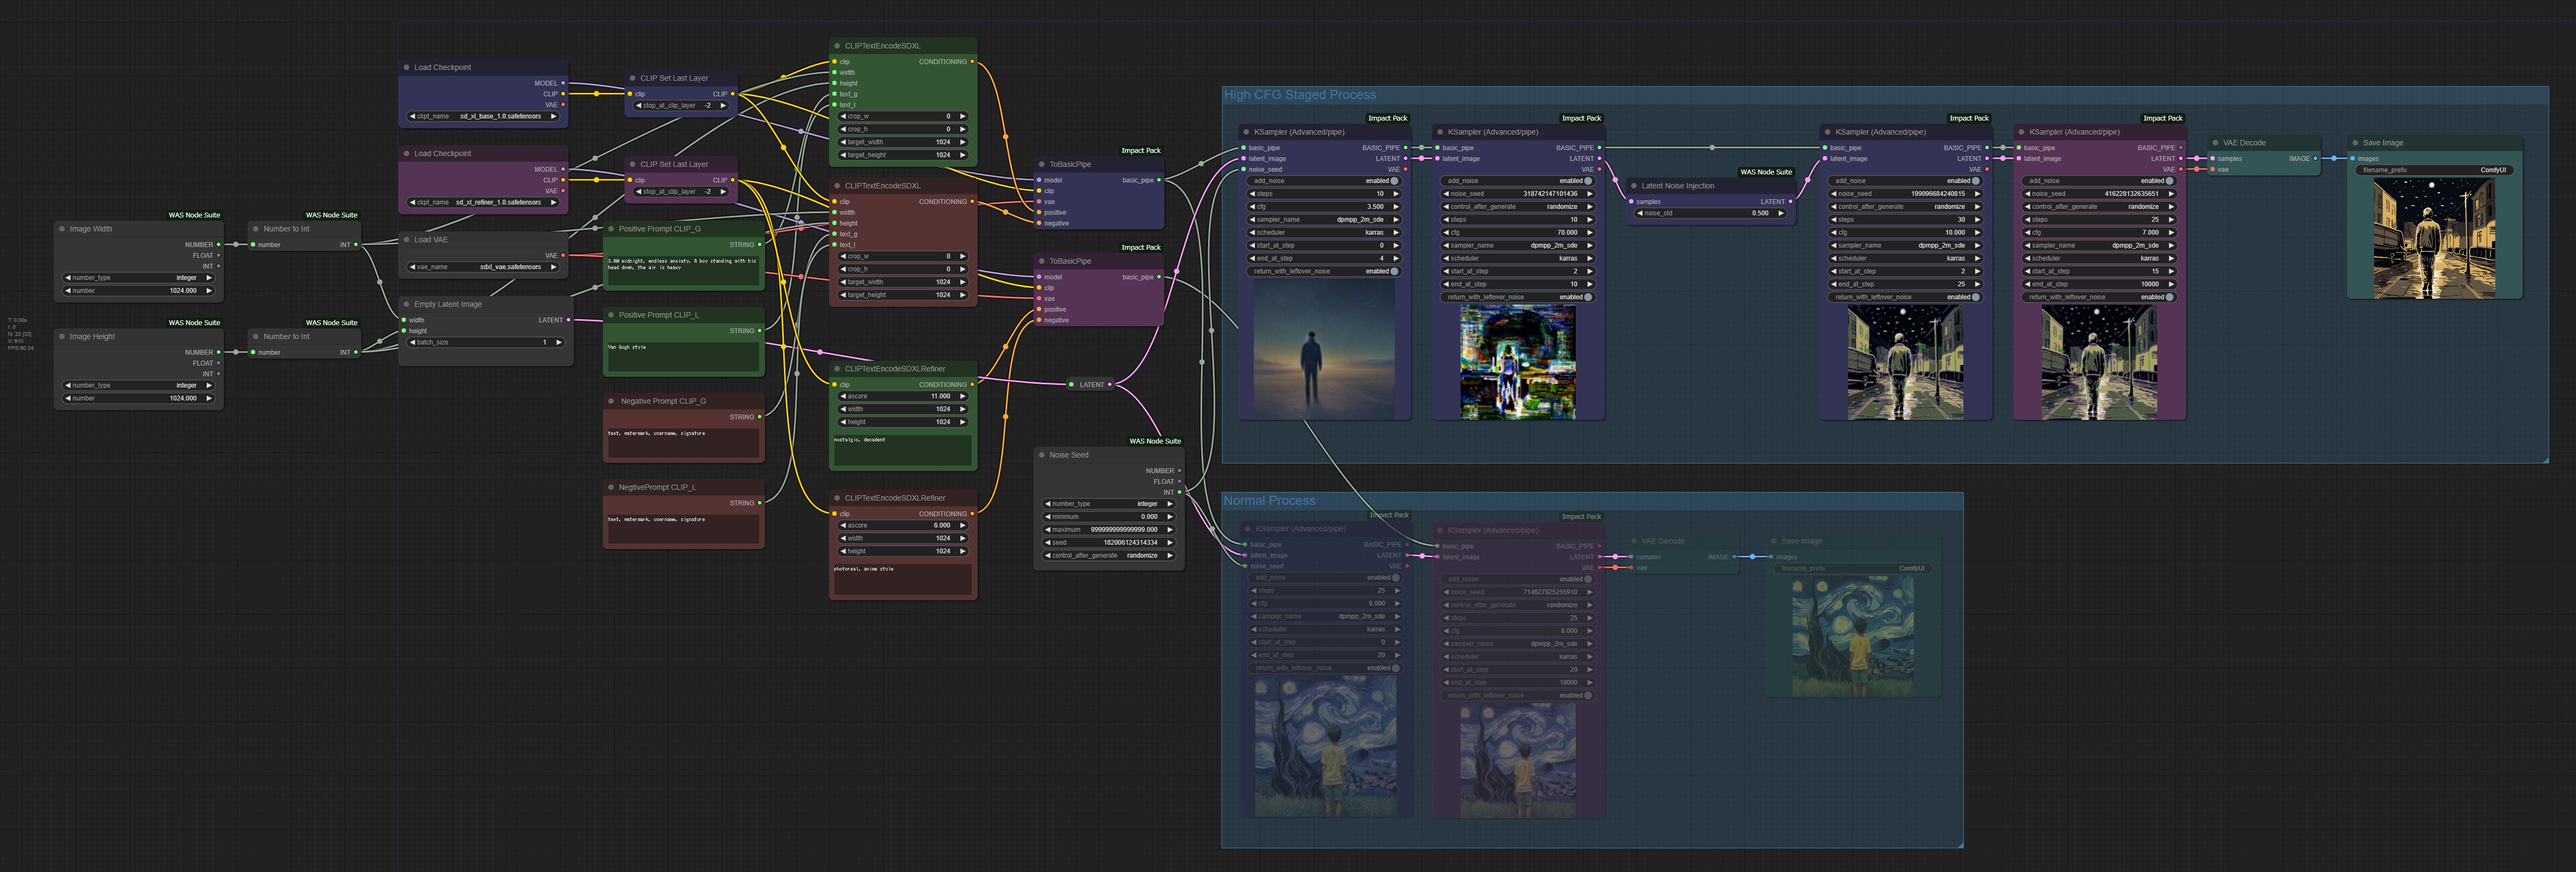
Task: Collapse the Noise Seed node title dot
Action: [x=1041, y=455]
